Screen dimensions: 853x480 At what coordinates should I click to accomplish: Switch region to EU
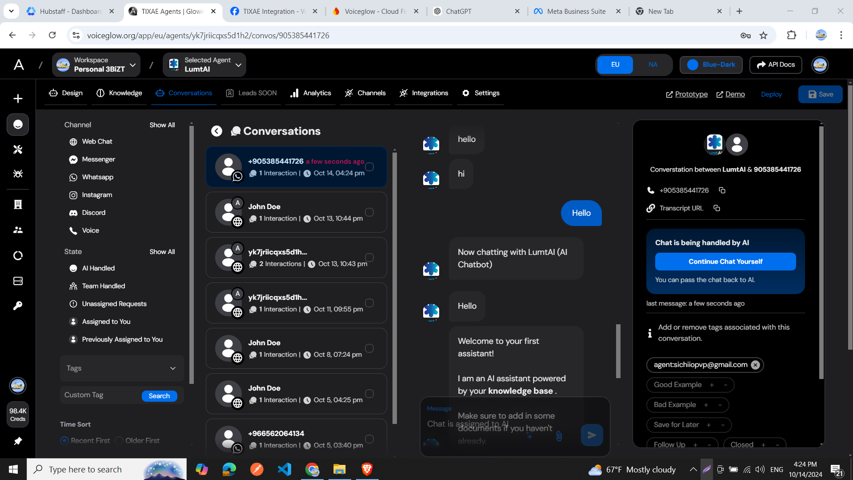pos(615,65)
